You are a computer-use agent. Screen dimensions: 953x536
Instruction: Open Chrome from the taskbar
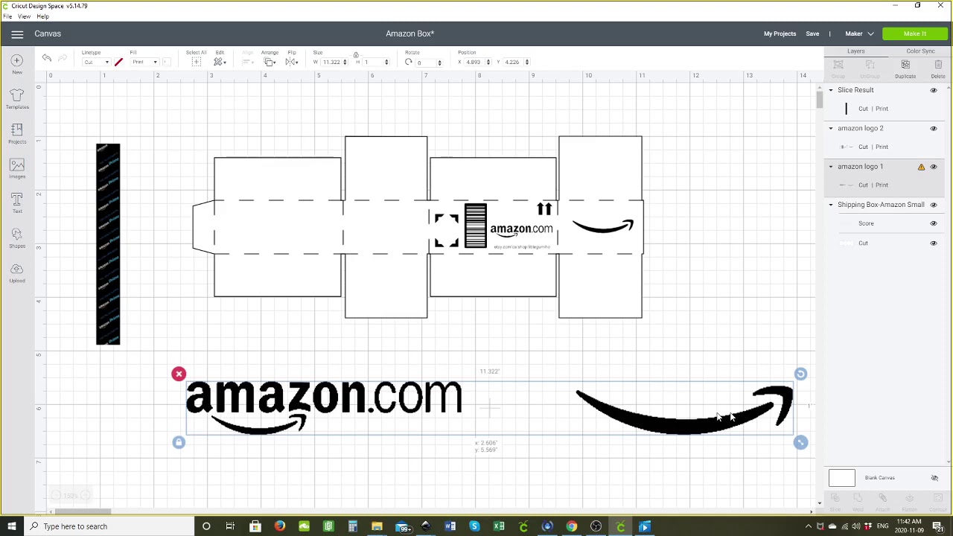[x=572, y=526]
